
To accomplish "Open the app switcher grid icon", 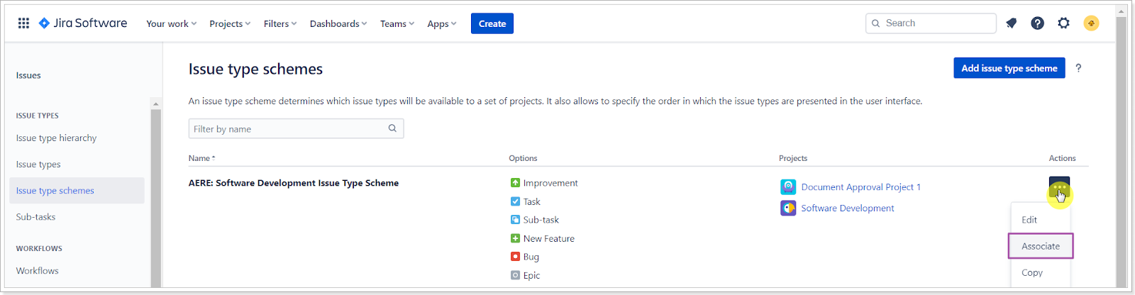I will coord(23,23).
